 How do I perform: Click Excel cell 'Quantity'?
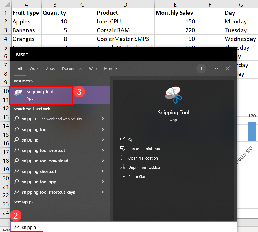pyautogui.click(x=55, y=13)
